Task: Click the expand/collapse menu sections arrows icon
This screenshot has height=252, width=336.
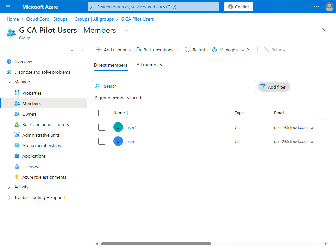Action: 72,50
